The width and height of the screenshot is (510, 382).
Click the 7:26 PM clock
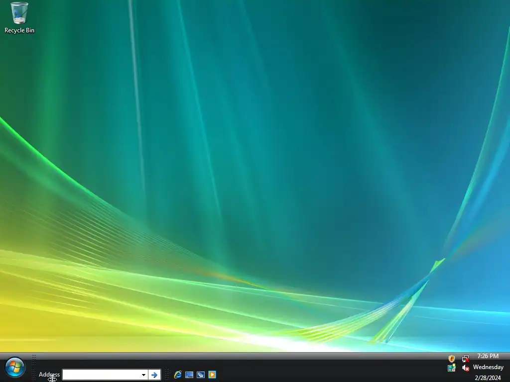pos(488,356)
